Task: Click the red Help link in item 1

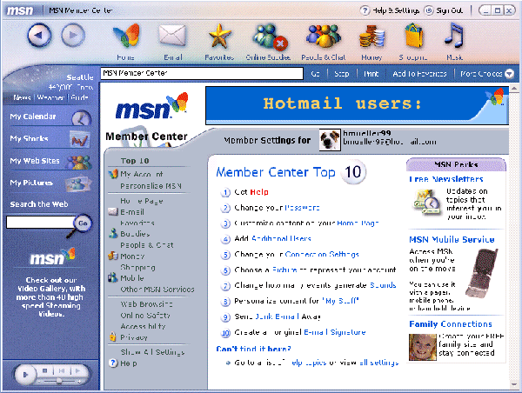Action: 259,192
